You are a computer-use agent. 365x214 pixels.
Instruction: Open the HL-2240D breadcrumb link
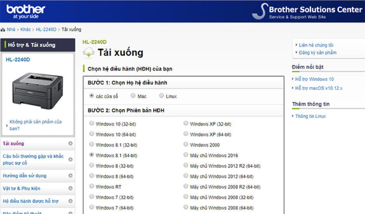pos(46,30)
